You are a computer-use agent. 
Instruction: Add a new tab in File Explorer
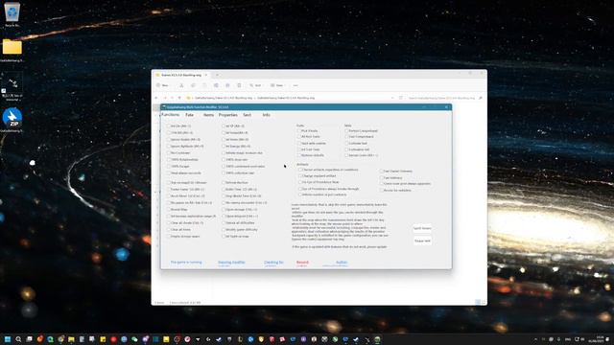tap(217, 75)
